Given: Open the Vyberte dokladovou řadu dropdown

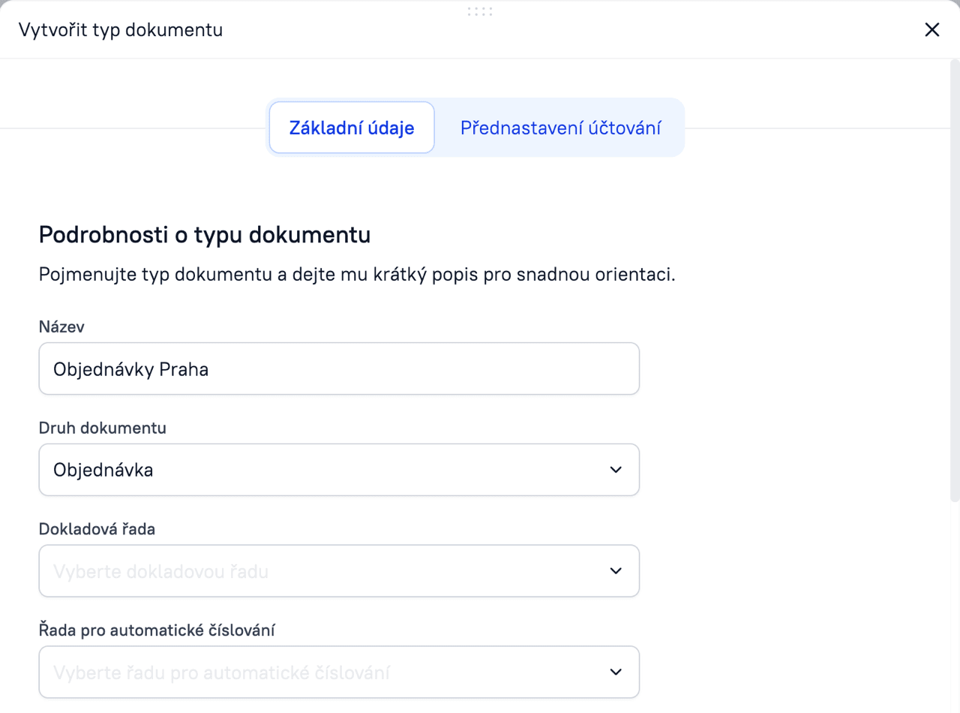Looking at the screenshot, I should pos(339,571).
